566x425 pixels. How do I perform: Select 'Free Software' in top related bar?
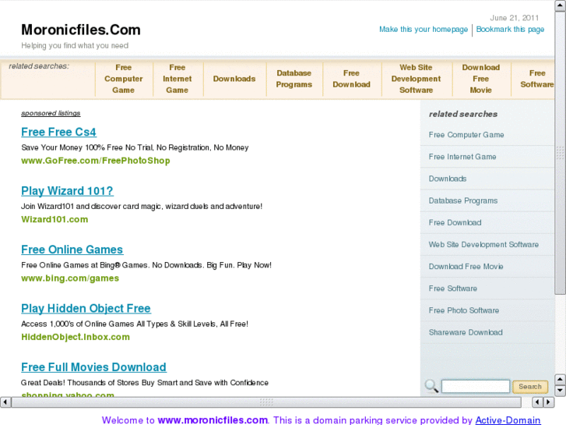pyautogui.click(x=536, y=79)
